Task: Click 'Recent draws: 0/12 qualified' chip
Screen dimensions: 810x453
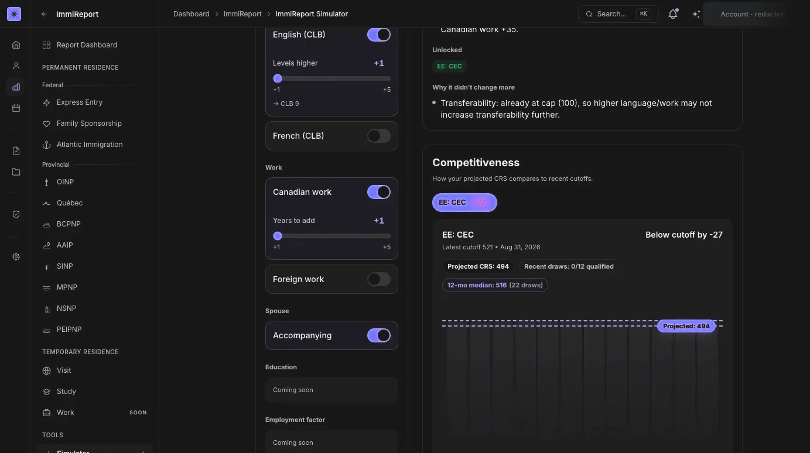Action: click(x=569, y=266)
